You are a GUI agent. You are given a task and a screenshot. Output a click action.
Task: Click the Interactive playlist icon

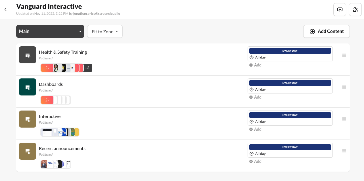[28, 119]
